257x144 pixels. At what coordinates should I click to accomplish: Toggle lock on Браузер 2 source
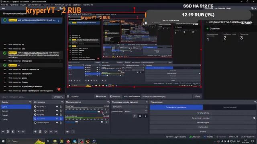(61, 110)
